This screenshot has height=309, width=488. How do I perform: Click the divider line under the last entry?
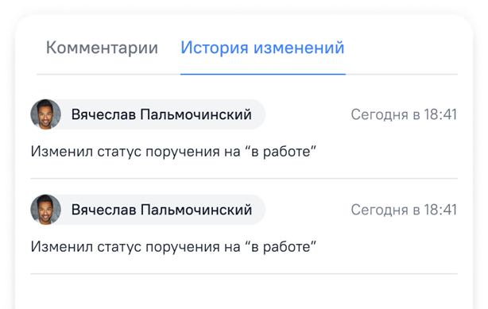[x=244, y=273]
